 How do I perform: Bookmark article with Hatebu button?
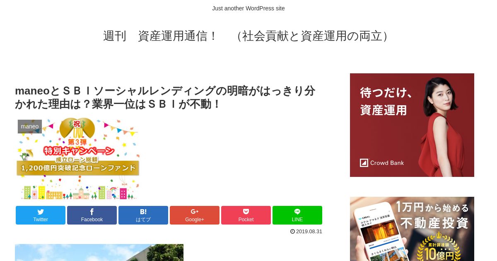[x=143, y=215]
